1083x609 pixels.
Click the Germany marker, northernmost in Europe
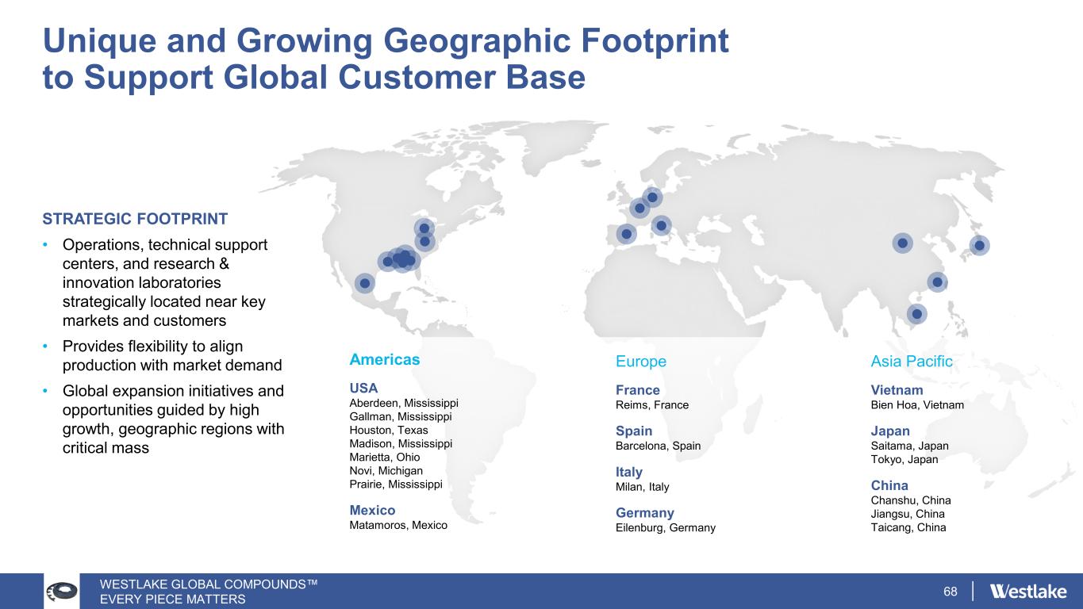point(652,197)
